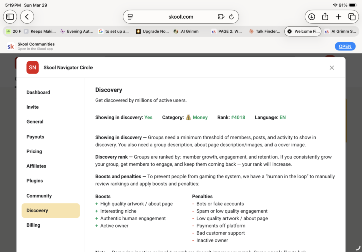Reload the skool.com page
The width and height of the screenshot is (362, 252).
(x=231, y=17)
